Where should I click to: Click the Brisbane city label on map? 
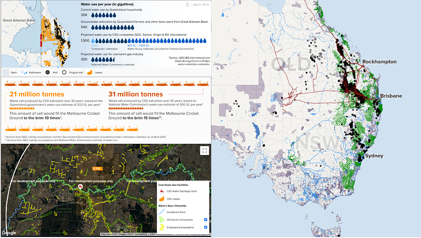coord(391,96)
